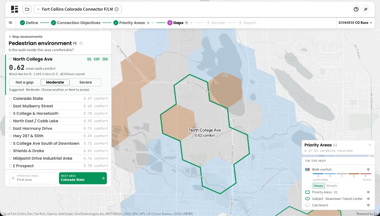
Task: Check the East Harmony Drive checkbox
Action: click(10, 129)
